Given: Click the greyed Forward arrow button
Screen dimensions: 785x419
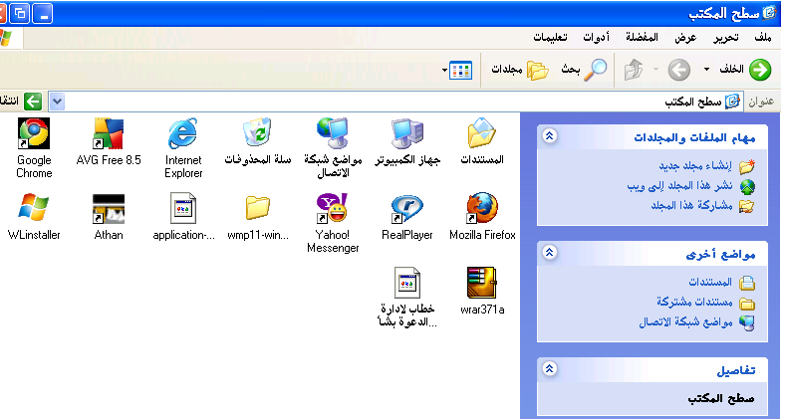Looking at the screenshot, I should tap(678, 70).
